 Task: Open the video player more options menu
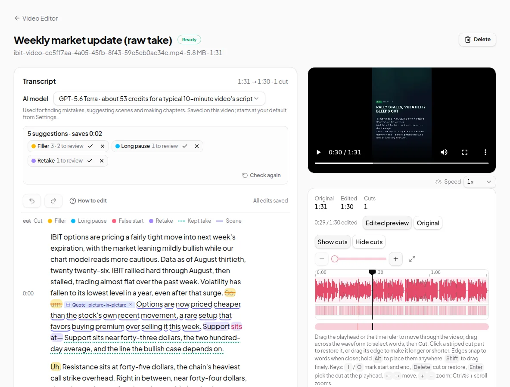(485, 152)
